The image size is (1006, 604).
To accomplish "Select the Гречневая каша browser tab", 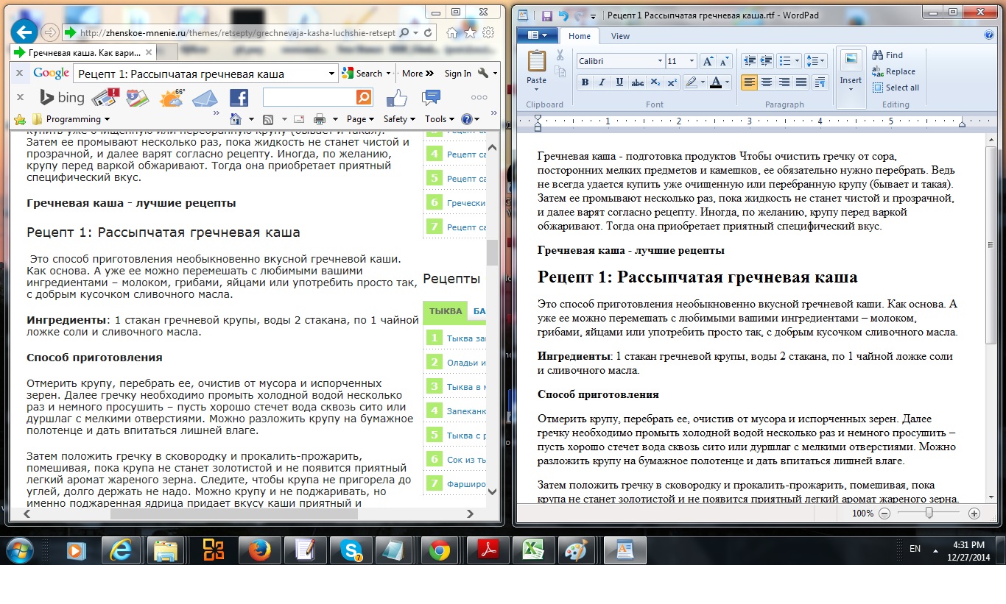I will [x=84, y=53].
